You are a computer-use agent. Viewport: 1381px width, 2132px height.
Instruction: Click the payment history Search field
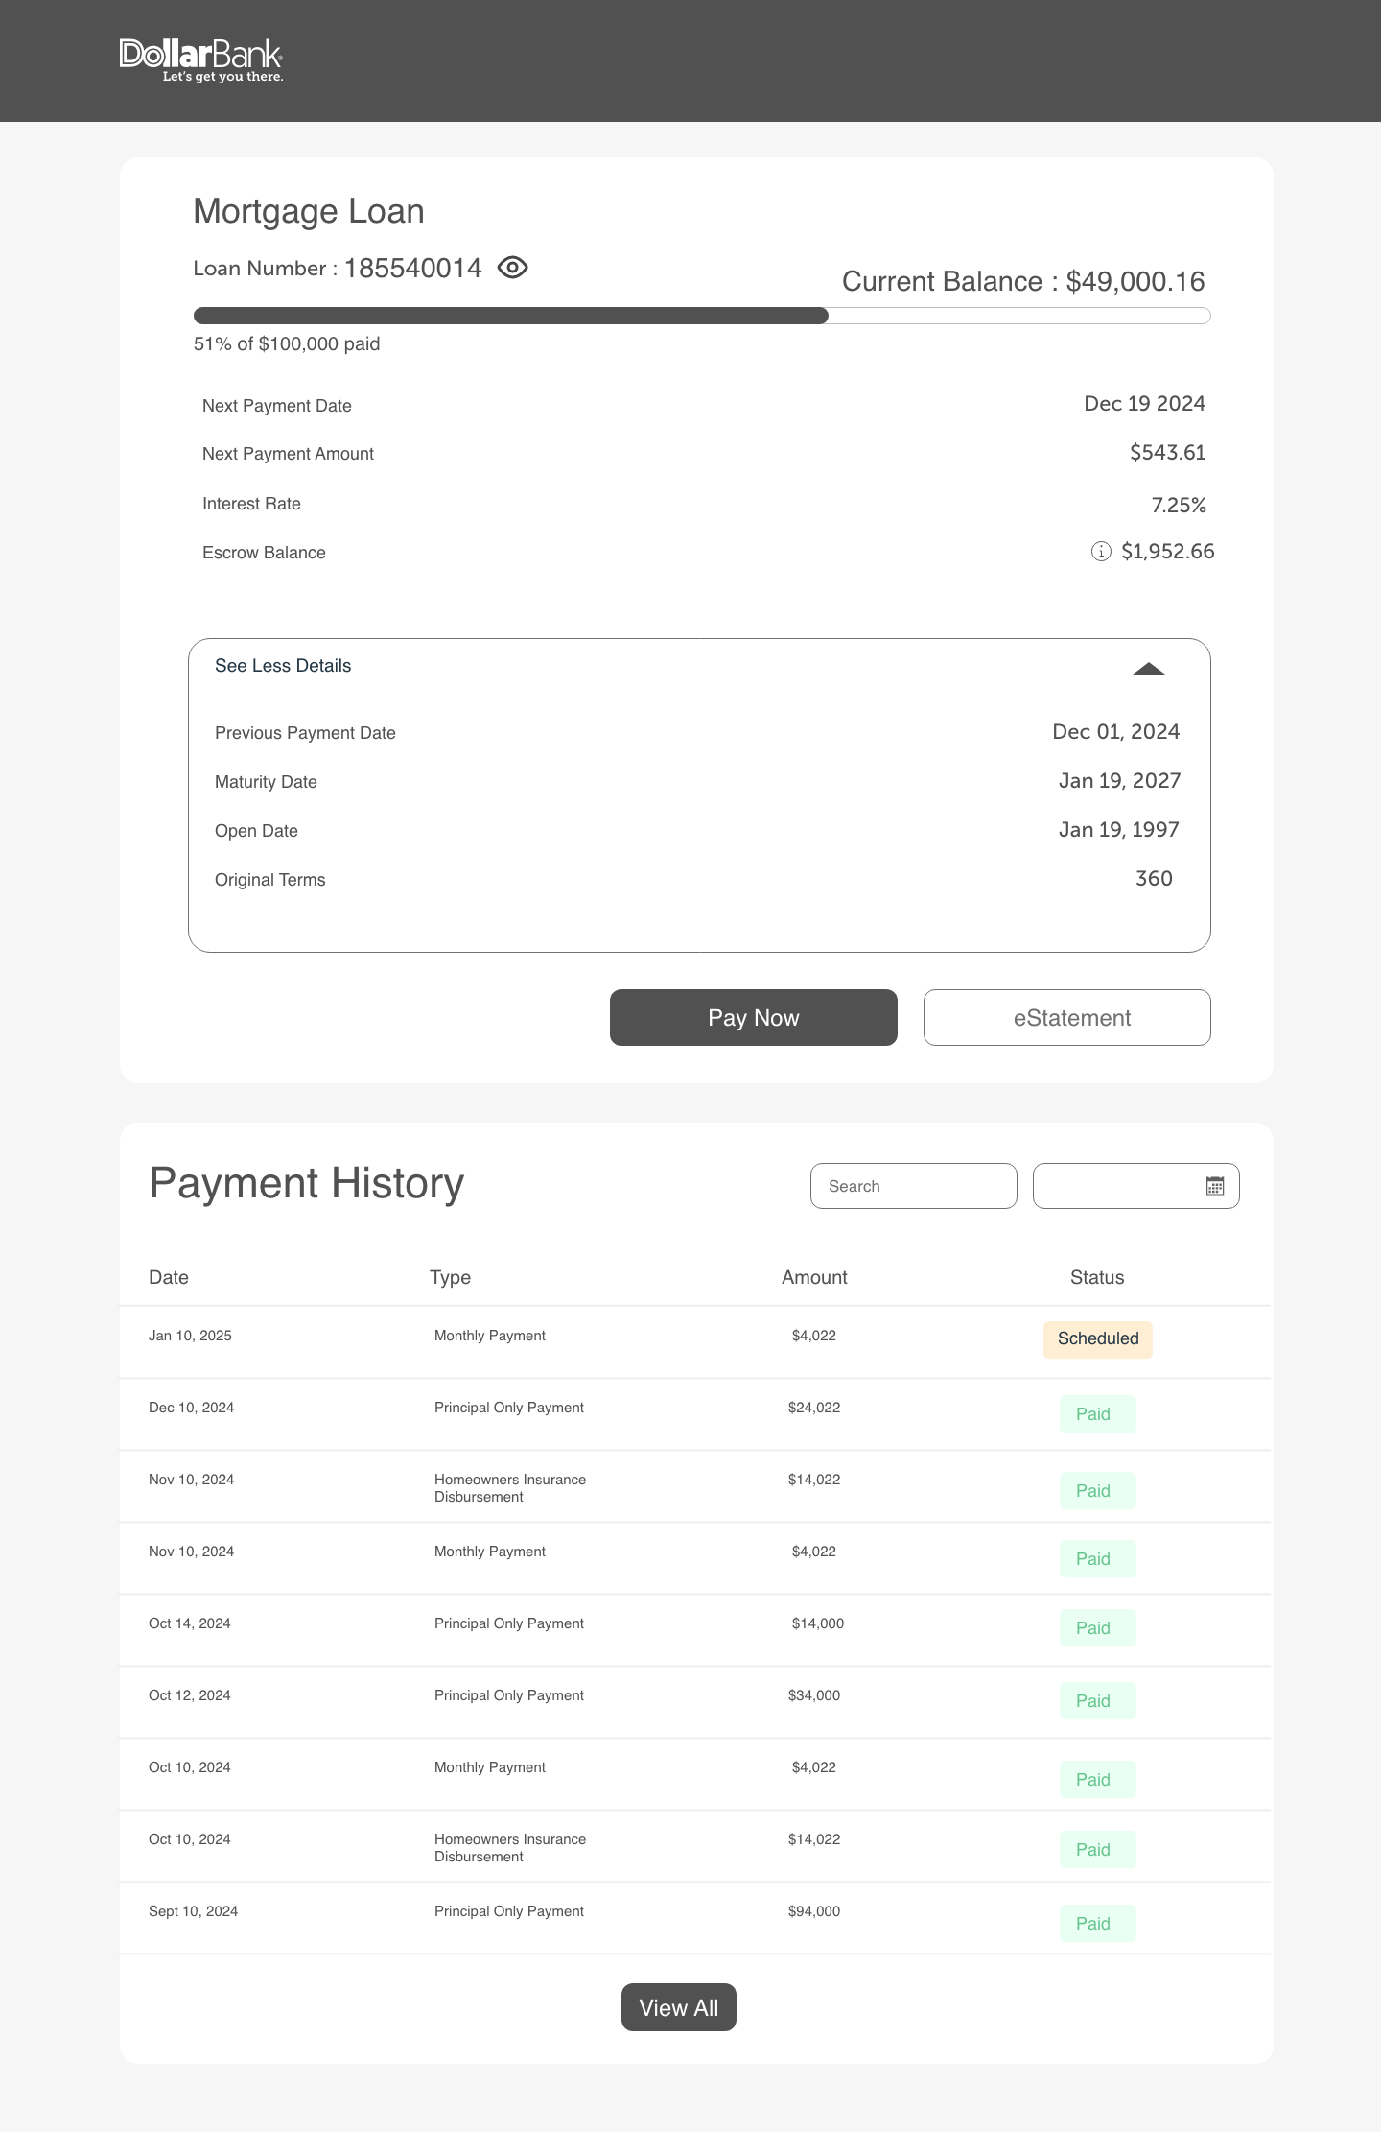coord(913,1186)
